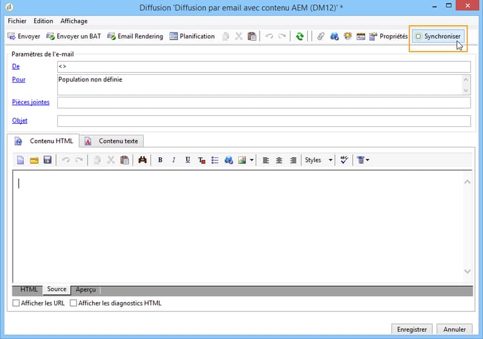The width and height of the screenshot is (483, 339).
Task: Click new document icon in editor toolbar
Action: [21, 160]
